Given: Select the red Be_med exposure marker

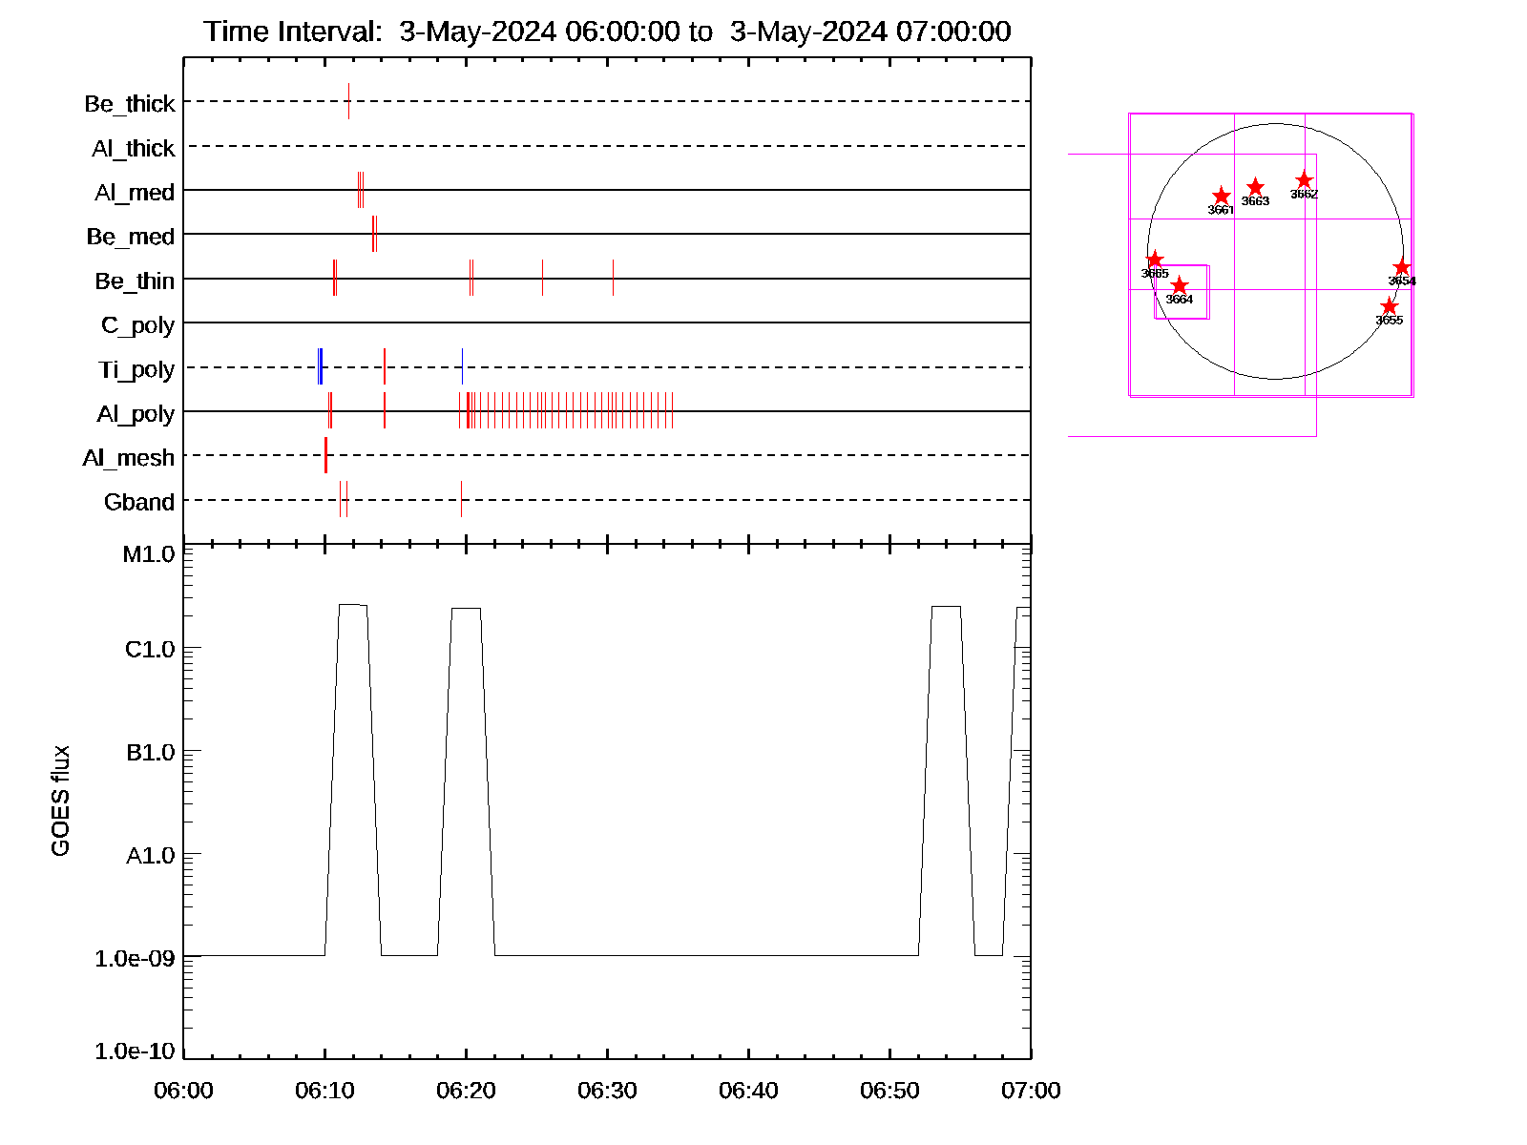Looking at the screenshot, I should (x=374, y=234).
